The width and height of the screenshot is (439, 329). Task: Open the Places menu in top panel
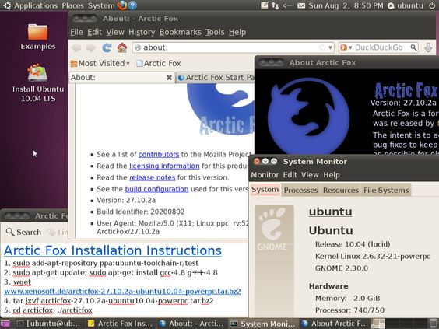tap(72, 5)
